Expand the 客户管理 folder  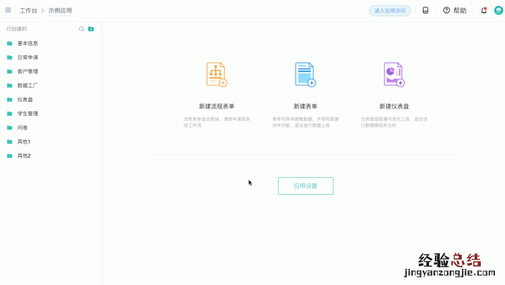28,71
